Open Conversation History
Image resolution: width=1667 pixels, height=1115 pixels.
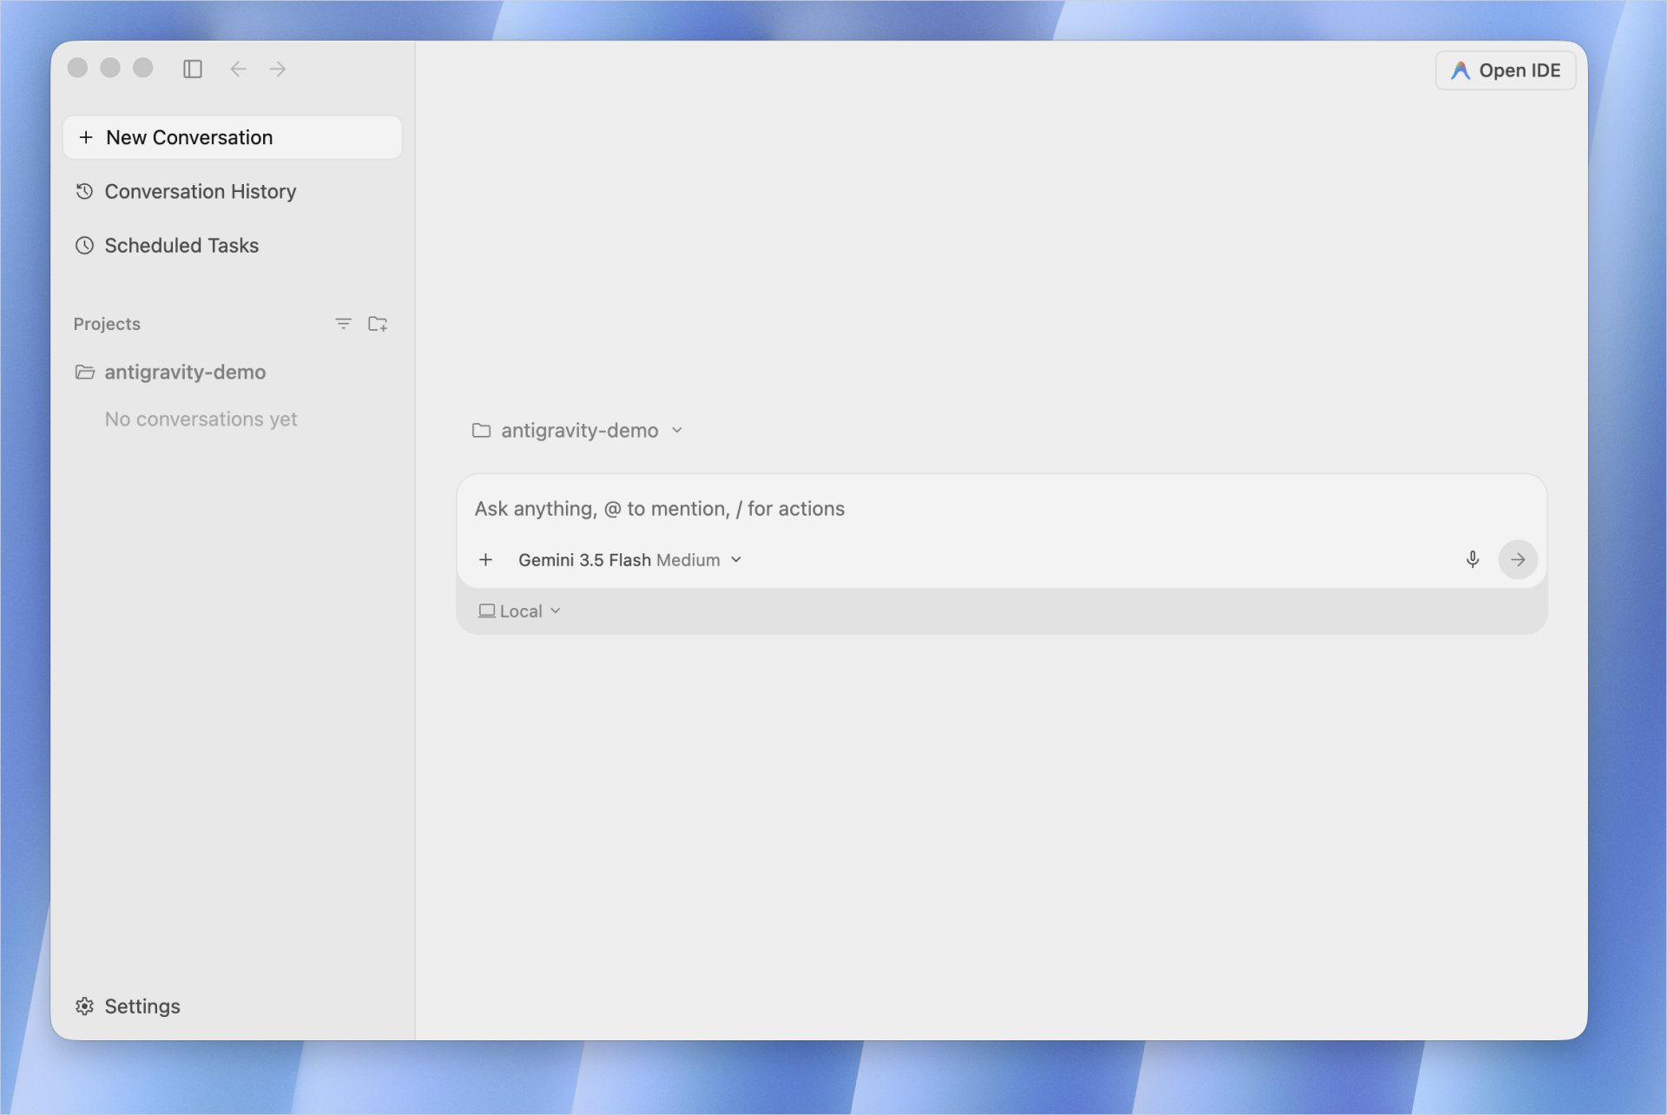point(232,191)
